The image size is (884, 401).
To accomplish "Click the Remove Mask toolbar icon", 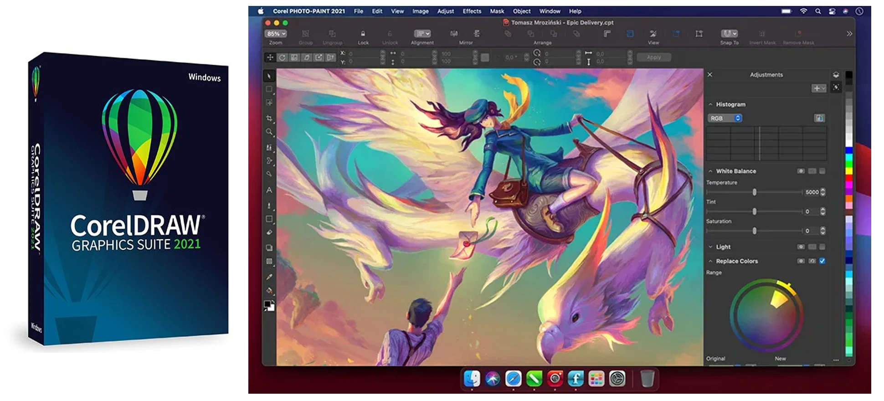I will 798,33.
